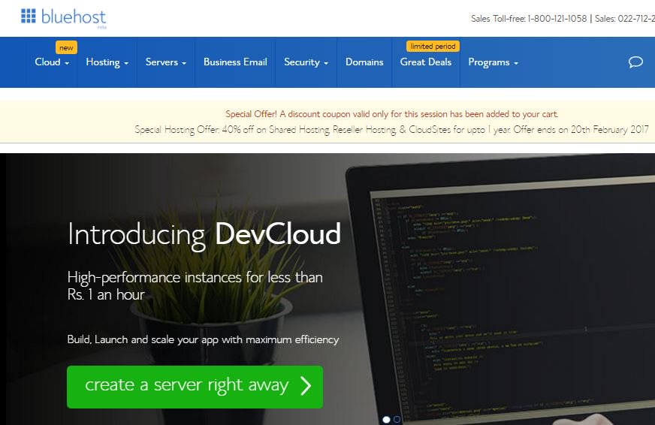Open the live chat speech bubble icon
Viewport: 655px width, 425px height.
tap(635, 62)
